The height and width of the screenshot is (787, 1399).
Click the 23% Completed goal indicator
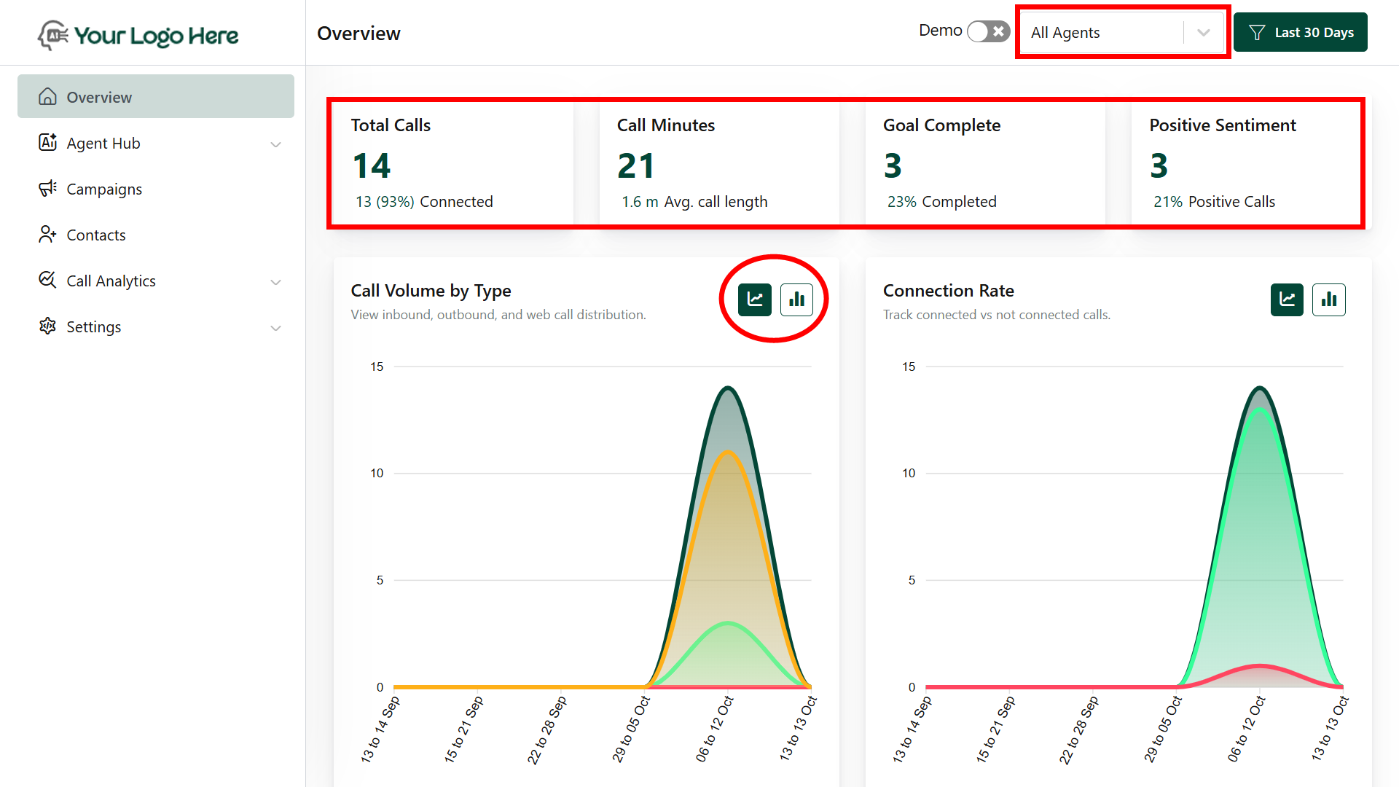[x=941, y=201]
